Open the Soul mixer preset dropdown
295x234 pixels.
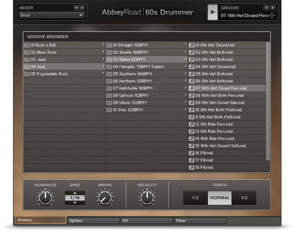[x=52, y=15]
